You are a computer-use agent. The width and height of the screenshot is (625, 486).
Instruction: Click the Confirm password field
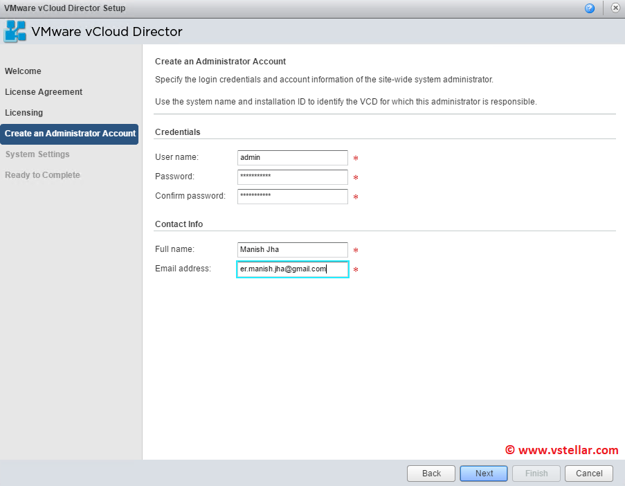pyautogui.click(x=292, y=197)
